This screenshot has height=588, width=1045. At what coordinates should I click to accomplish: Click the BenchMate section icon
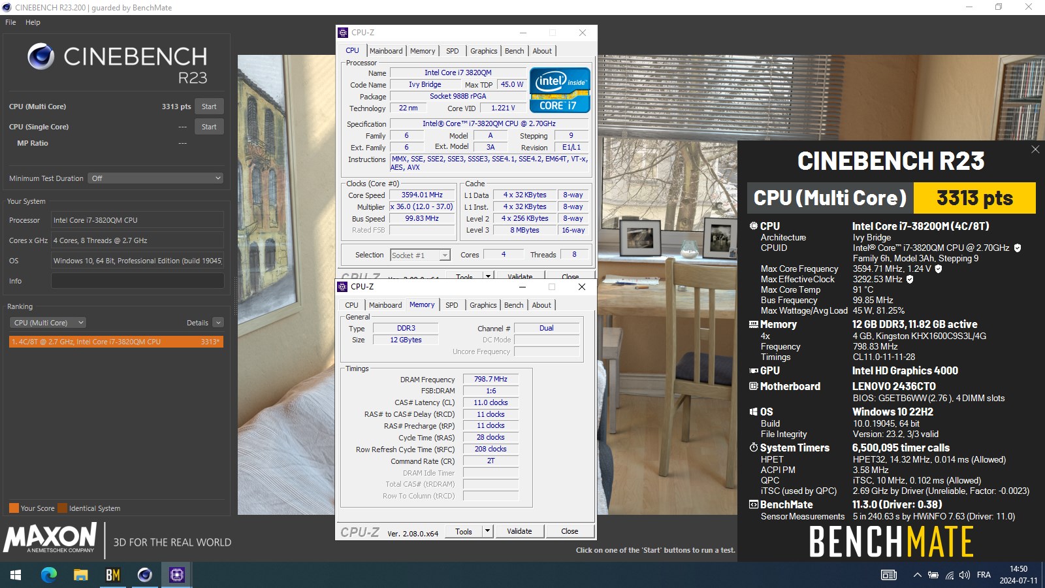point(753,504)
